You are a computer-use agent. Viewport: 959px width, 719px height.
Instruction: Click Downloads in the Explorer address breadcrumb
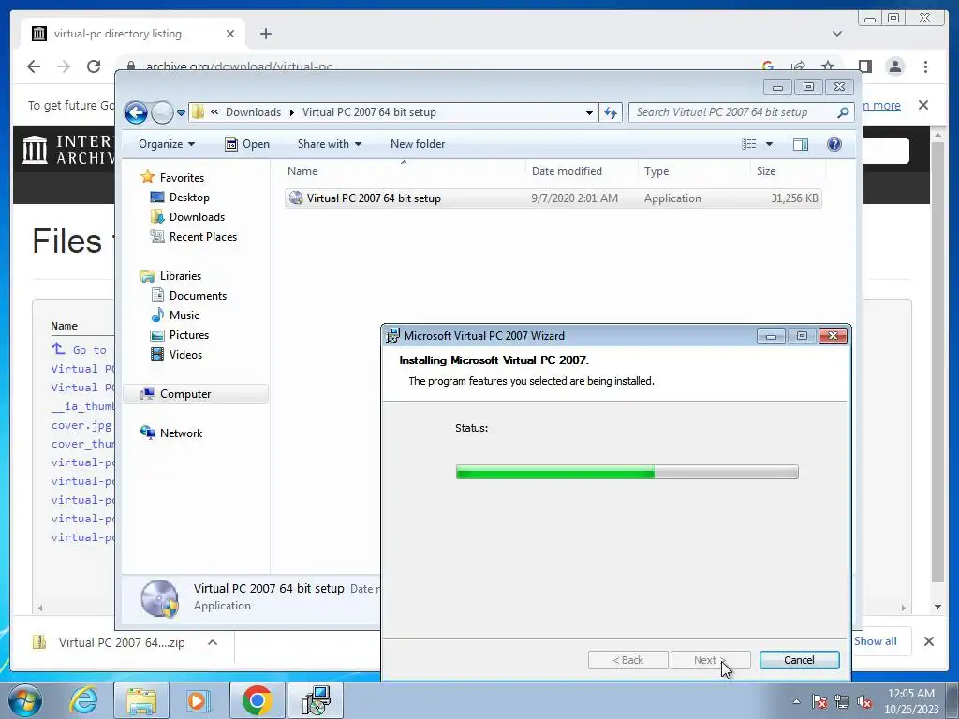point(253,112)
